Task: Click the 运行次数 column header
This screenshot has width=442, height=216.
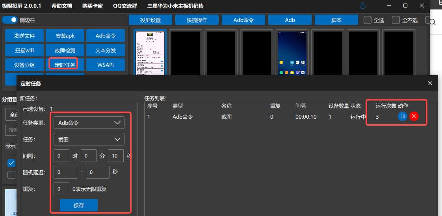Action: [x=386, y=106]
